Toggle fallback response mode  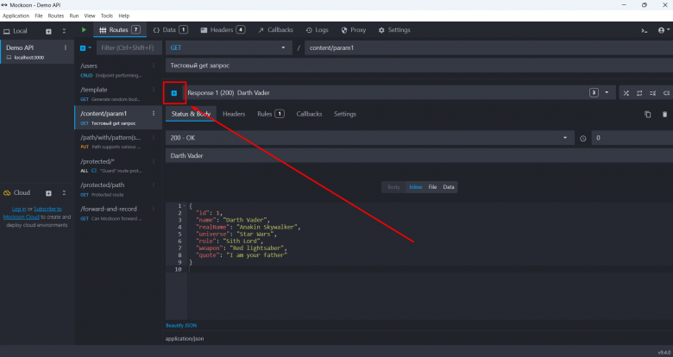666,93
